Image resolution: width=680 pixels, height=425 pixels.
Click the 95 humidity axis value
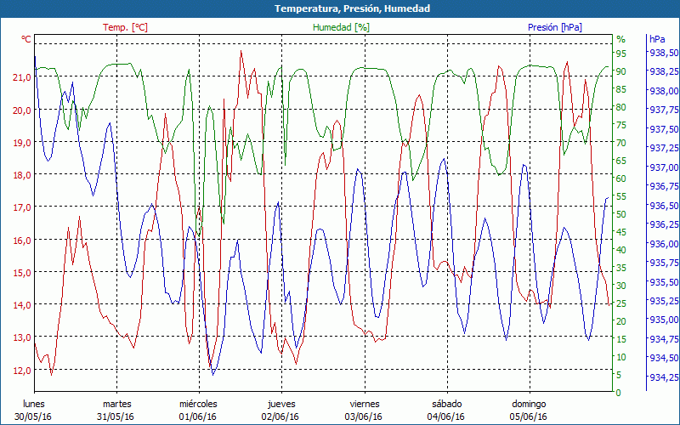pos(621,53)
